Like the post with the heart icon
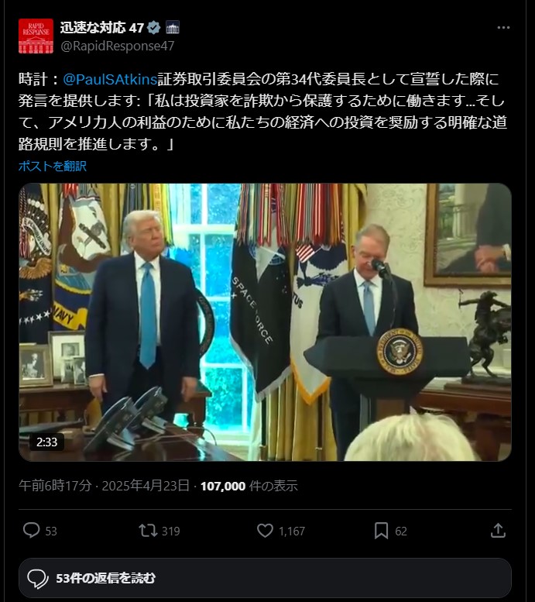The image size is (535, 602). tap(265, 531)
